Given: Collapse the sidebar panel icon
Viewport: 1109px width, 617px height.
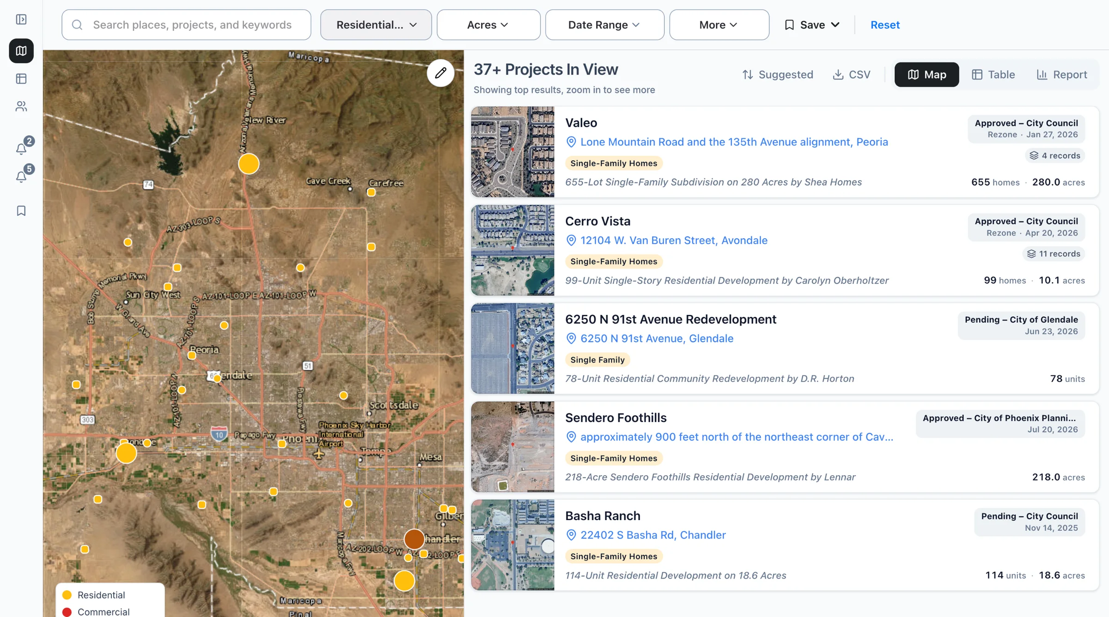Looking at the screenshot, I should pyautogui.click(x=21, y=19).
